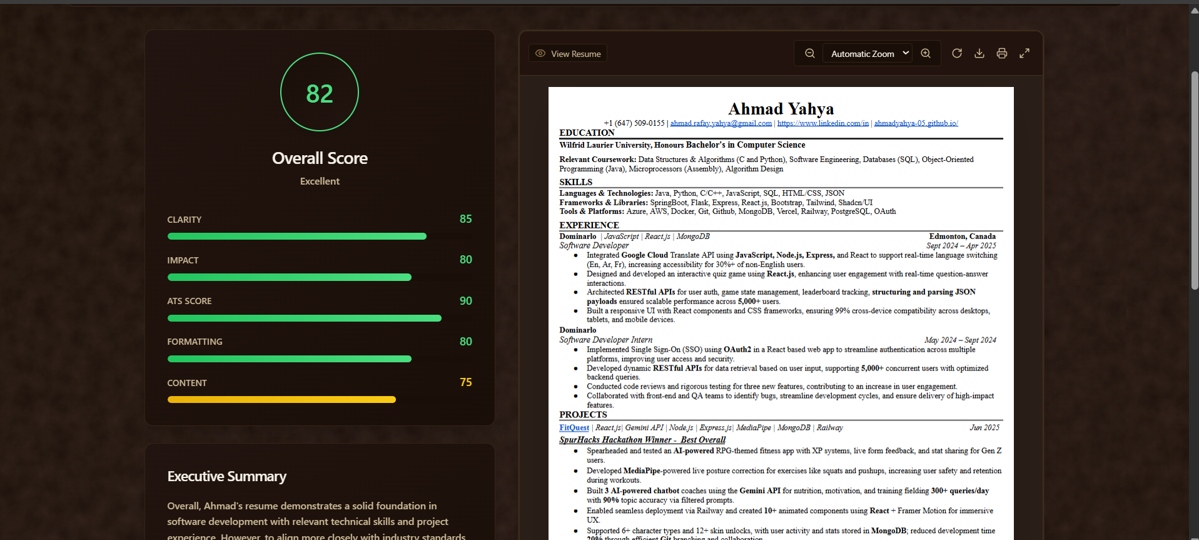Click the Edmonton, Canada location text
Screen dimensions: 1199x540
click(x=962, y=237)
